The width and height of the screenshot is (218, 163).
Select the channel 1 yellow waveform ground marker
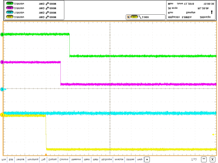pyautogui.click(x=2, y=115)
